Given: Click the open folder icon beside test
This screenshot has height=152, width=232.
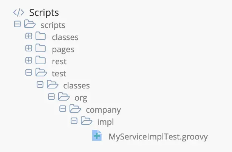Looking at the screenshot, I should coord(41,72).
